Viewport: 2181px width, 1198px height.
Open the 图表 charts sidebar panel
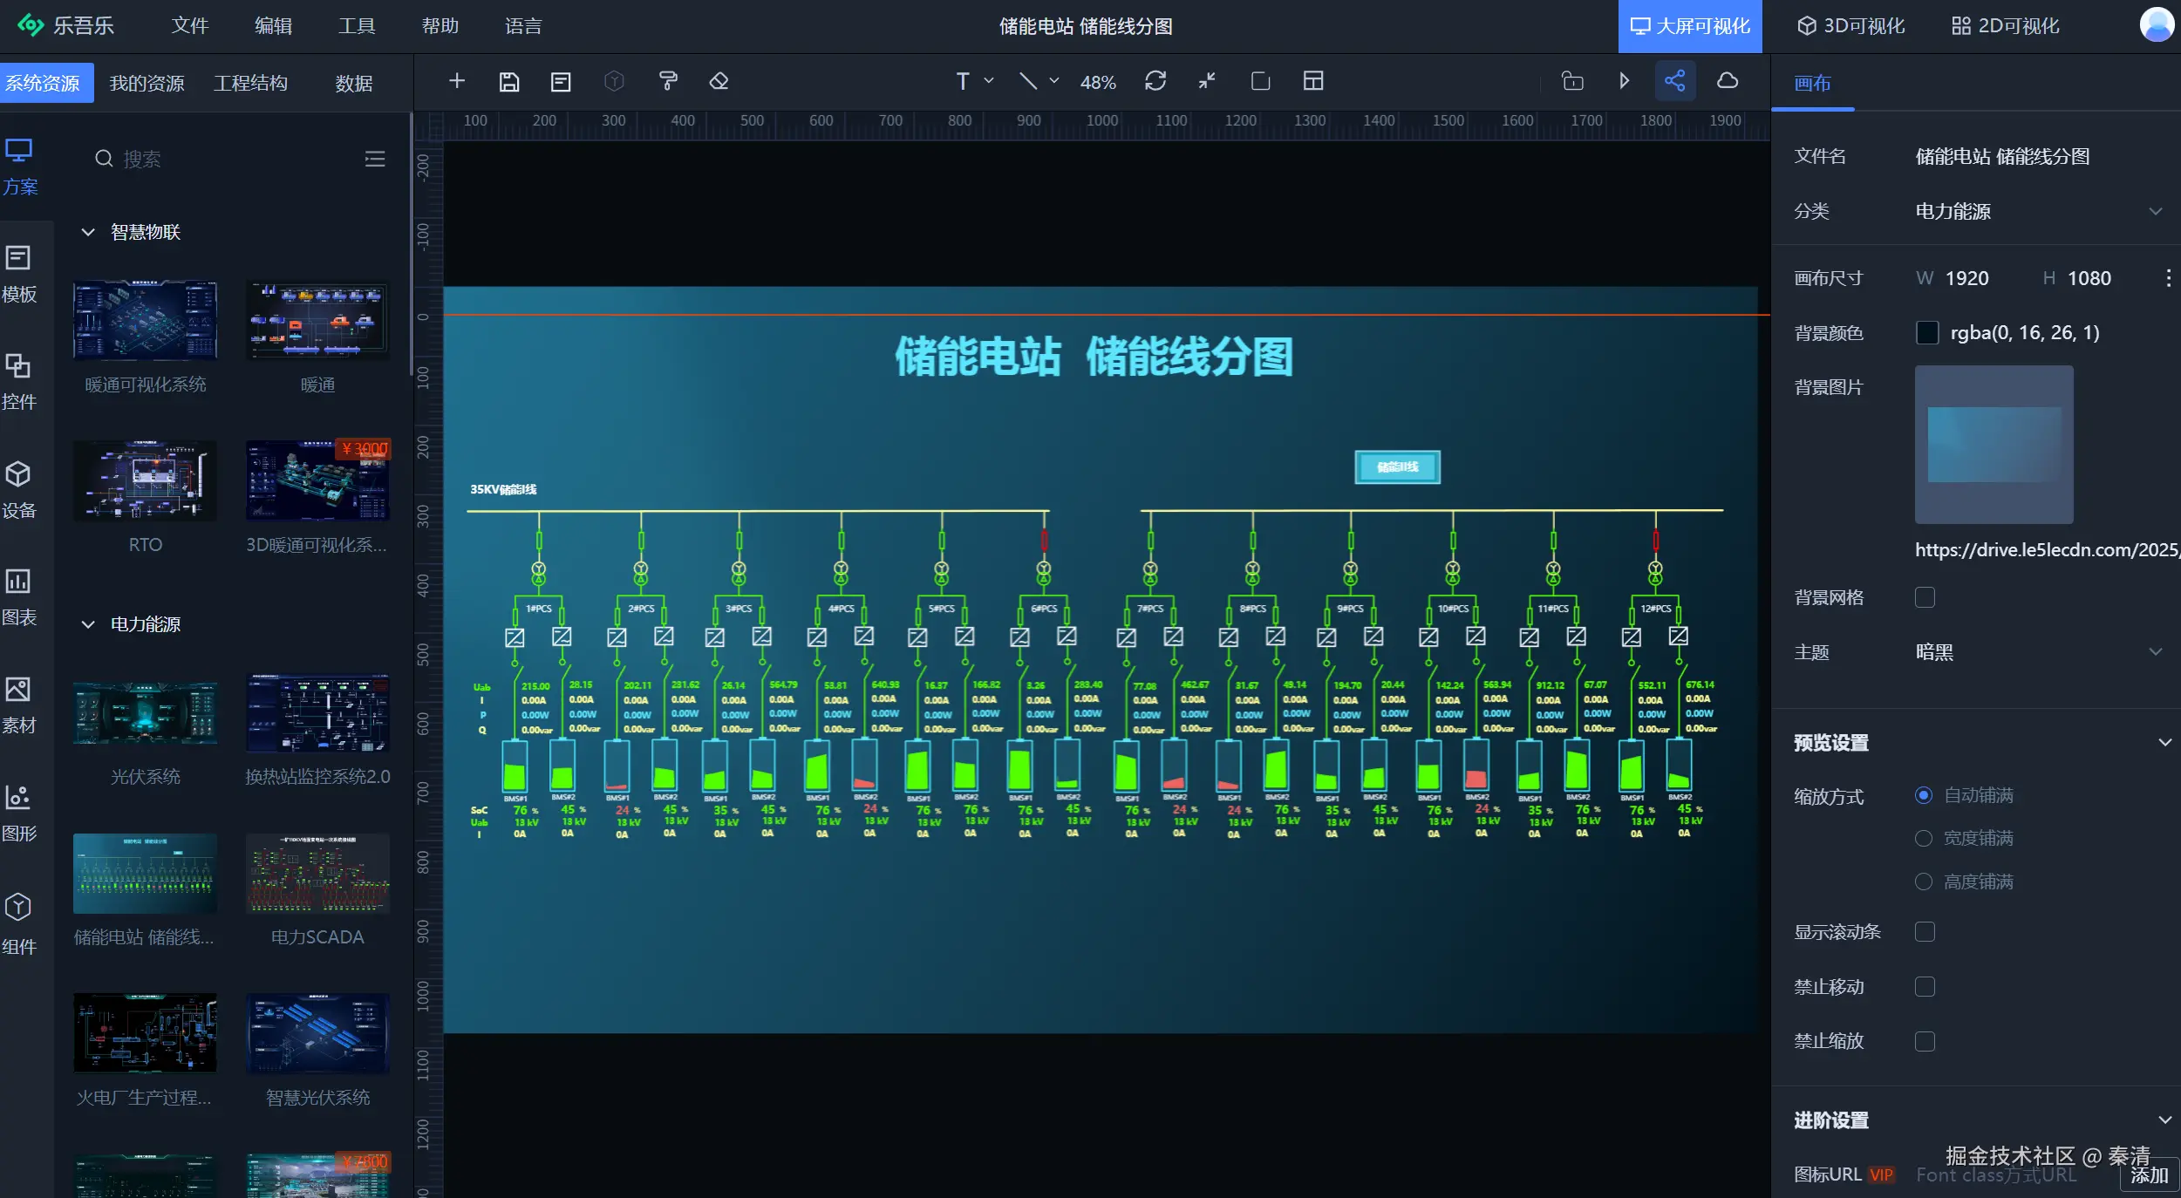click(x=19, y=597)
